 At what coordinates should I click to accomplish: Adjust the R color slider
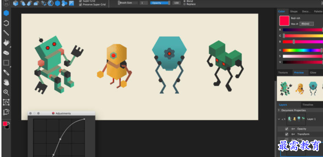tap(302, 30)
